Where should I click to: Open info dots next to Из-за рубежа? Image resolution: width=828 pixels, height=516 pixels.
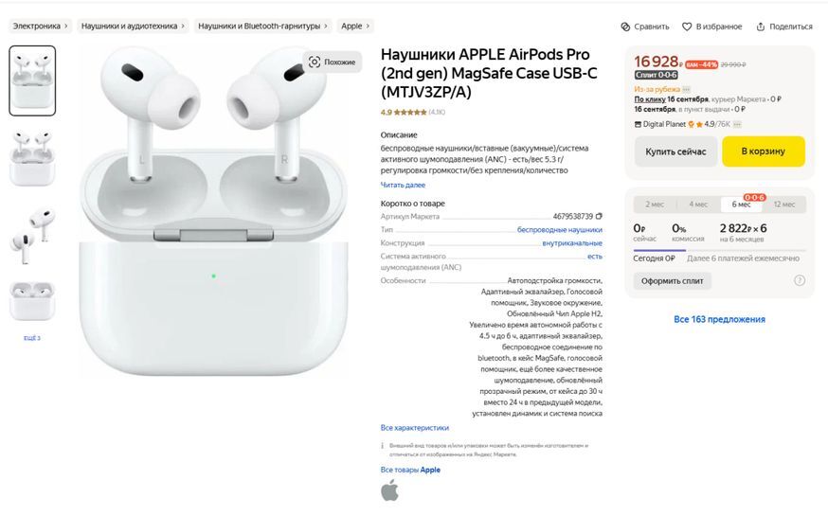tap(687, 89)
